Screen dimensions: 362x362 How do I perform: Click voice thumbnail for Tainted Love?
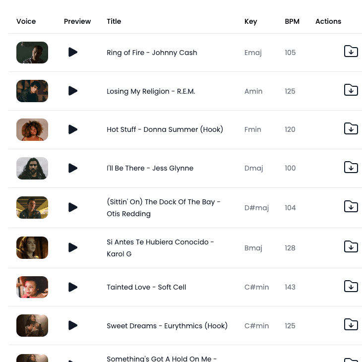coord(32,287)
